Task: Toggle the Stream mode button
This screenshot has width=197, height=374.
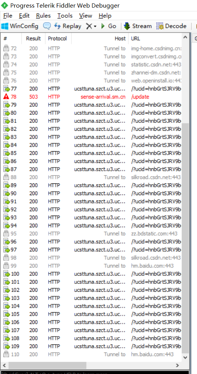Action: point(138,26)
